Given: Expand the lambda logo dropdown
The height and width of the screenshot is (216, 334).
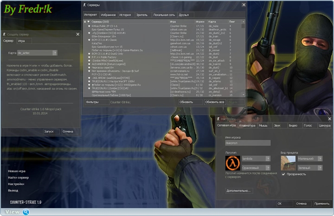Looking at the screenshot, I should [268, 159].
